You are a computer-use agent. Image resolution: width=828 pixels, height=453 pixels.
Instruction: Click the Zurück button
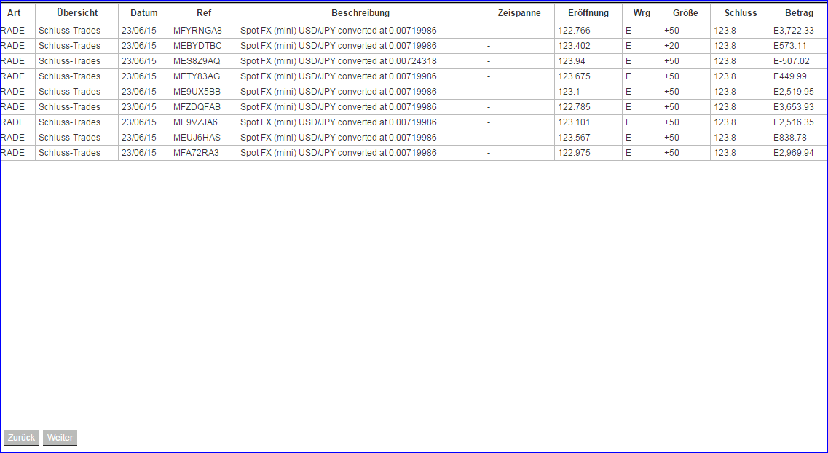21,438
